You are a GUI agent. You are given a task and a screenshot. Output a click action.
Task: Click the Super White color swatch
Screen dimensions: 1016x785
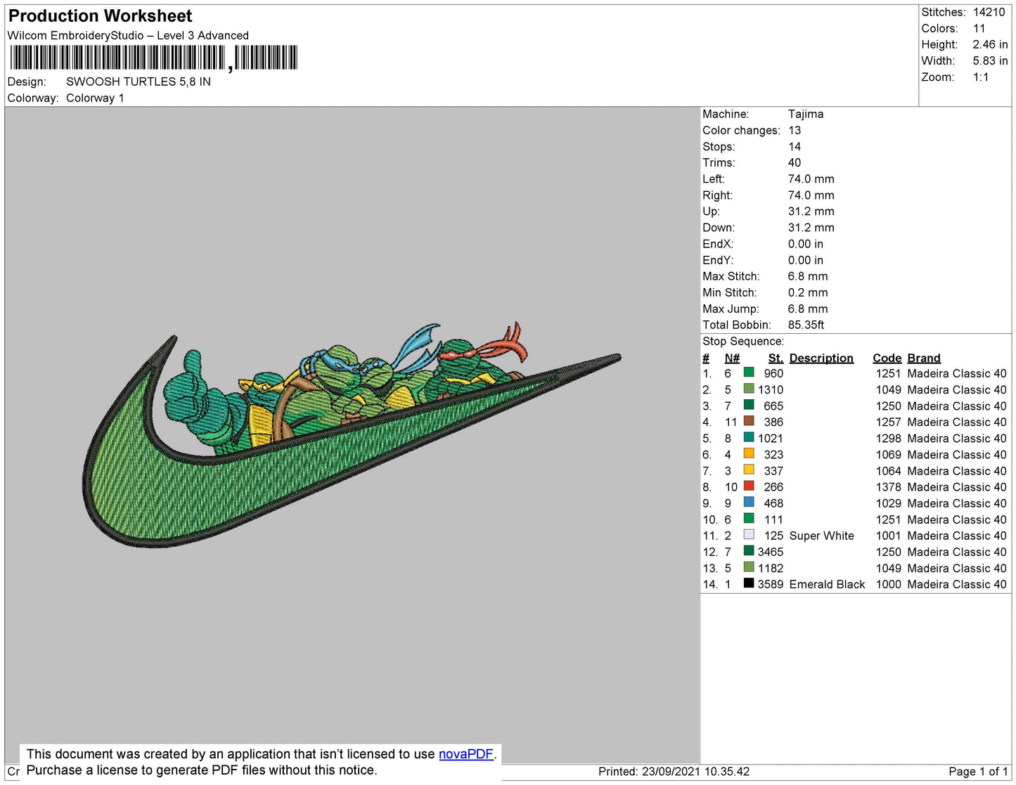tap(749, 535)
